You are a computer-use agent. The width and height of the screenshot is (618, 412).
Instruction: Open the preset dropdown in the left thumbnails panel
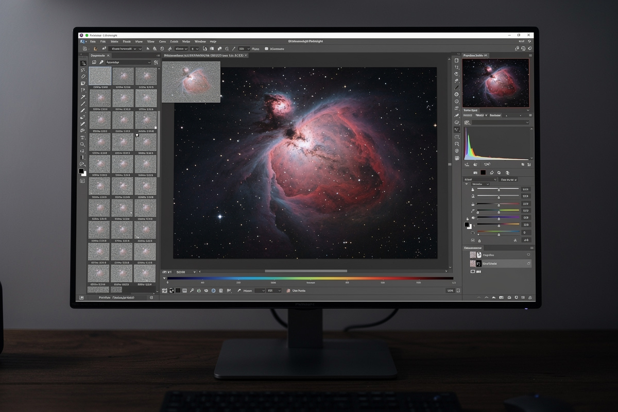128,62
